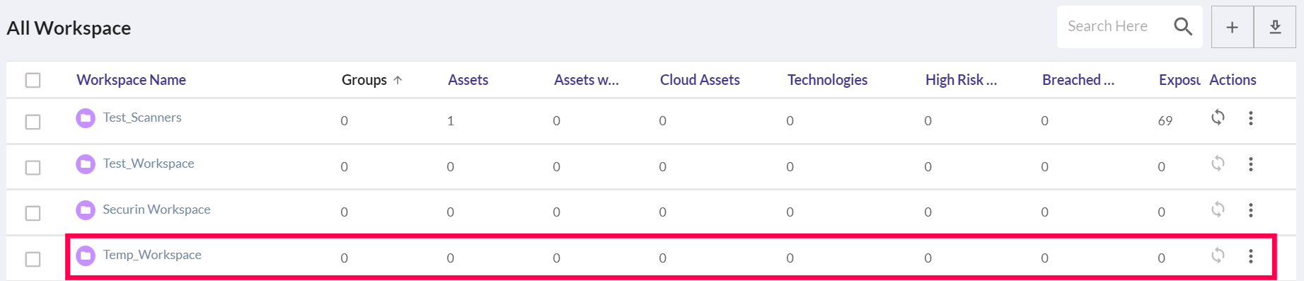Open more actions menu for Test_Scanners

[x=1251, y=118]
